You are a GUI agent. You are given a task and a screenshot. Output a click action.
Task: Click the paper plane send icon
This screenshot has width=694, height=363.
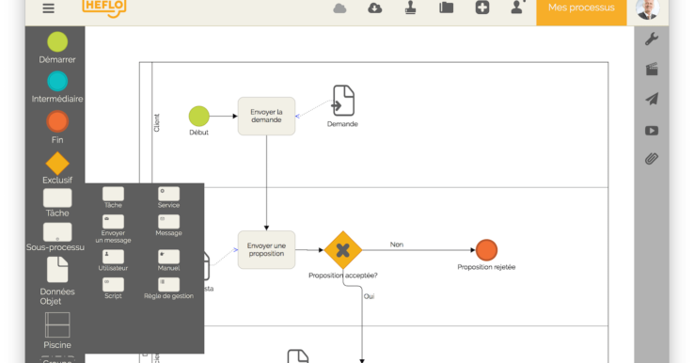coord(652,99)
